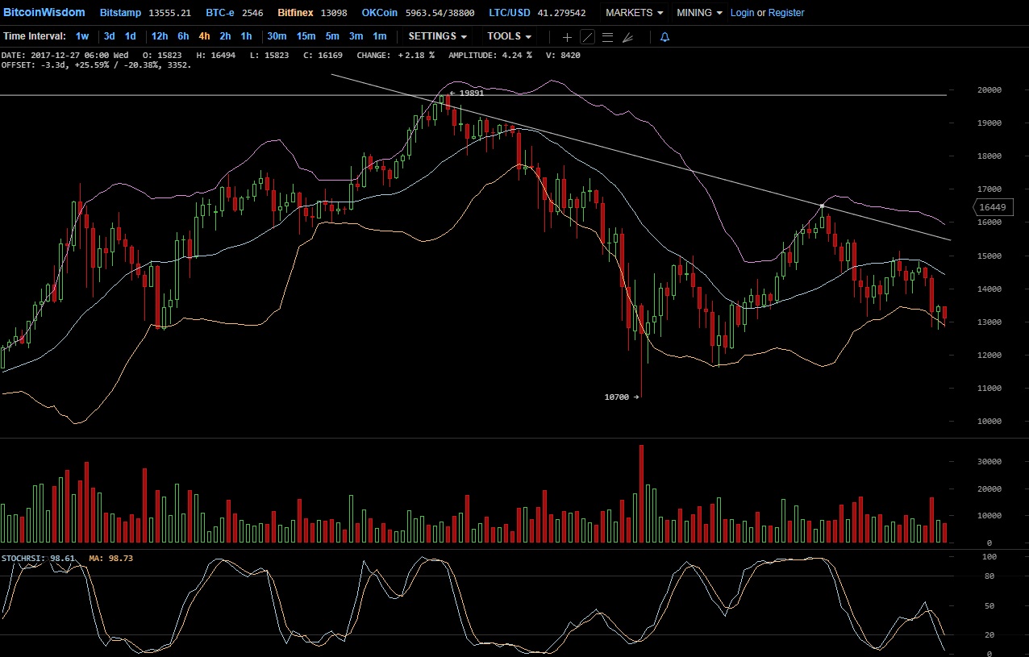Open the Bitfinex market

click(295, 13)
